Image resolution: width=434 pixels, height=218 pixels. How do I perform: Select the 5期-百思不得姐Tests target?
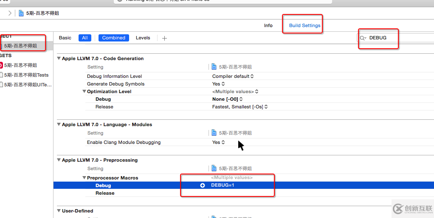click(26, 75)
